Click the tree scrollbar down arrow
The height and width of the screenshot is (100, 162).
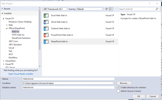click(x=40, y=66)
